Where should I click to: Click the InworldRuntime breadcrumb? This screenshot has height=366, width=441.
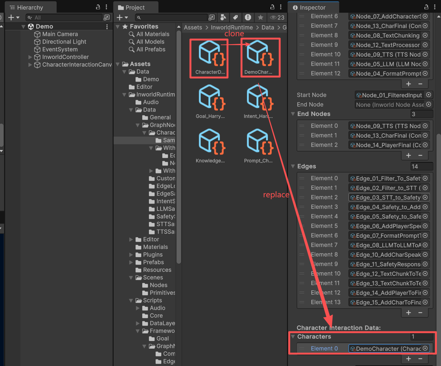[232, 28]
